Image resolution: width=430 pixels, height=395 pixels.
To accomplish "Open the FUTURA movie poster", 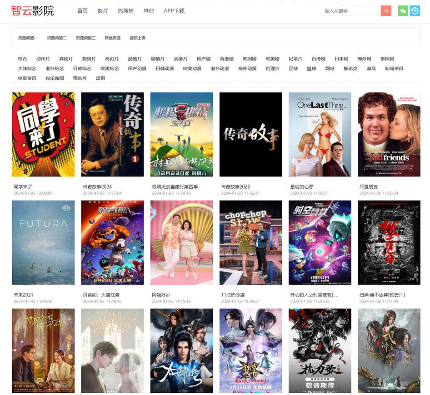I will coord(43,243).
